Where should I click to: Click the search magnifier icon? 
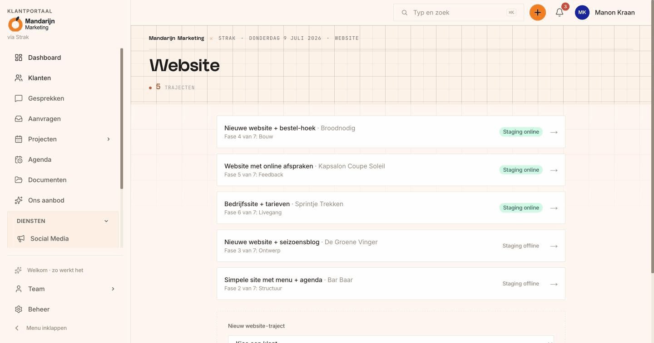tap(404, 13)
